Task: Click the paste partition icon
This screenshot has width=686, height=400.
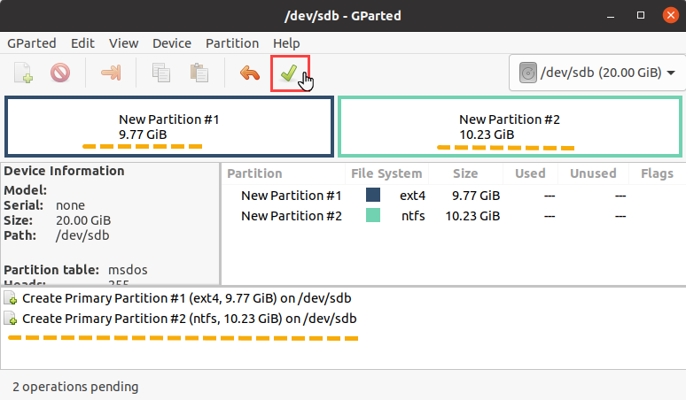Action: click(199, 73)
